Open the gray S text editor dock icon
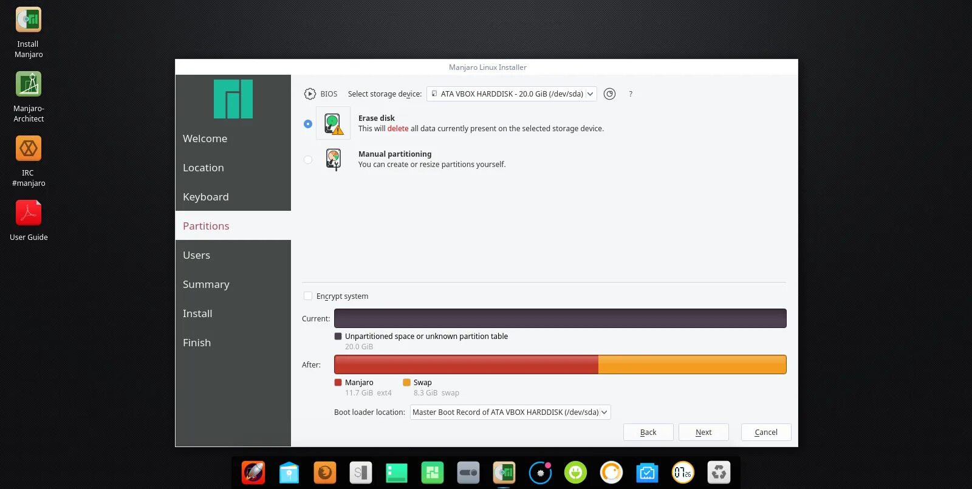Viewport: 972px width, 489px height. [361, 473]
